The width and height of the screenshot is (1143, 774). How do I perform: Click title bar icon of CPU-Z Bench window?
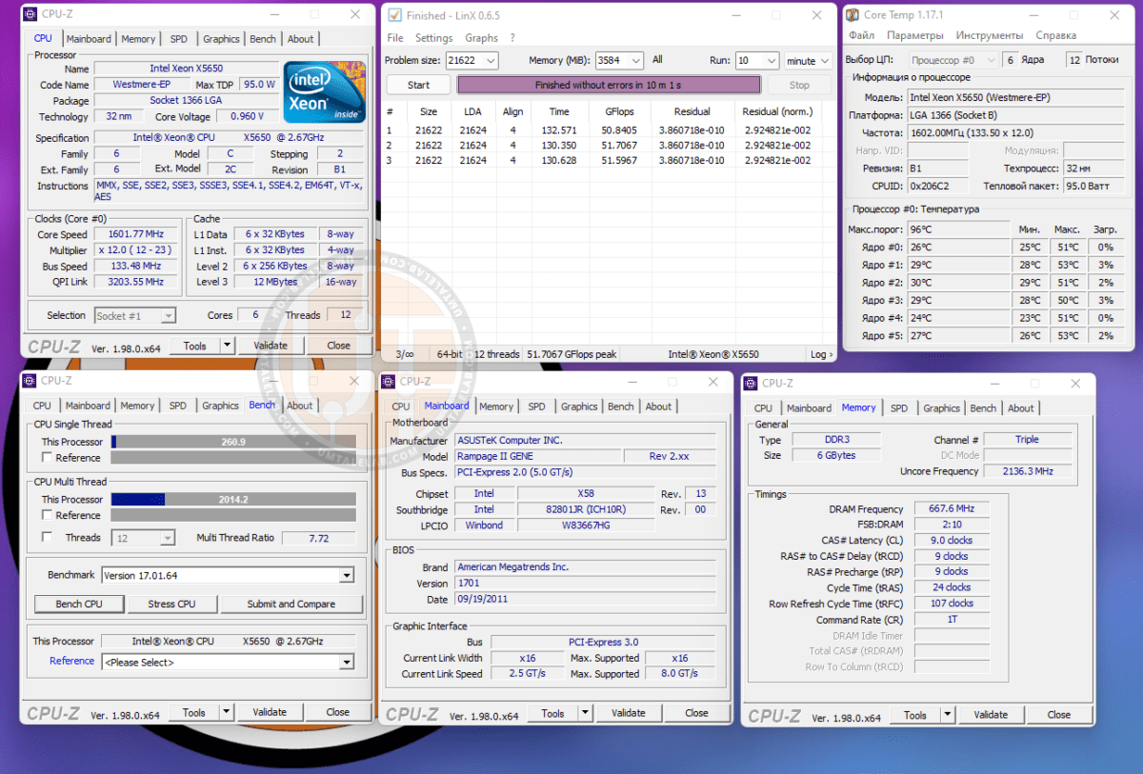click(x=30, y=381)
